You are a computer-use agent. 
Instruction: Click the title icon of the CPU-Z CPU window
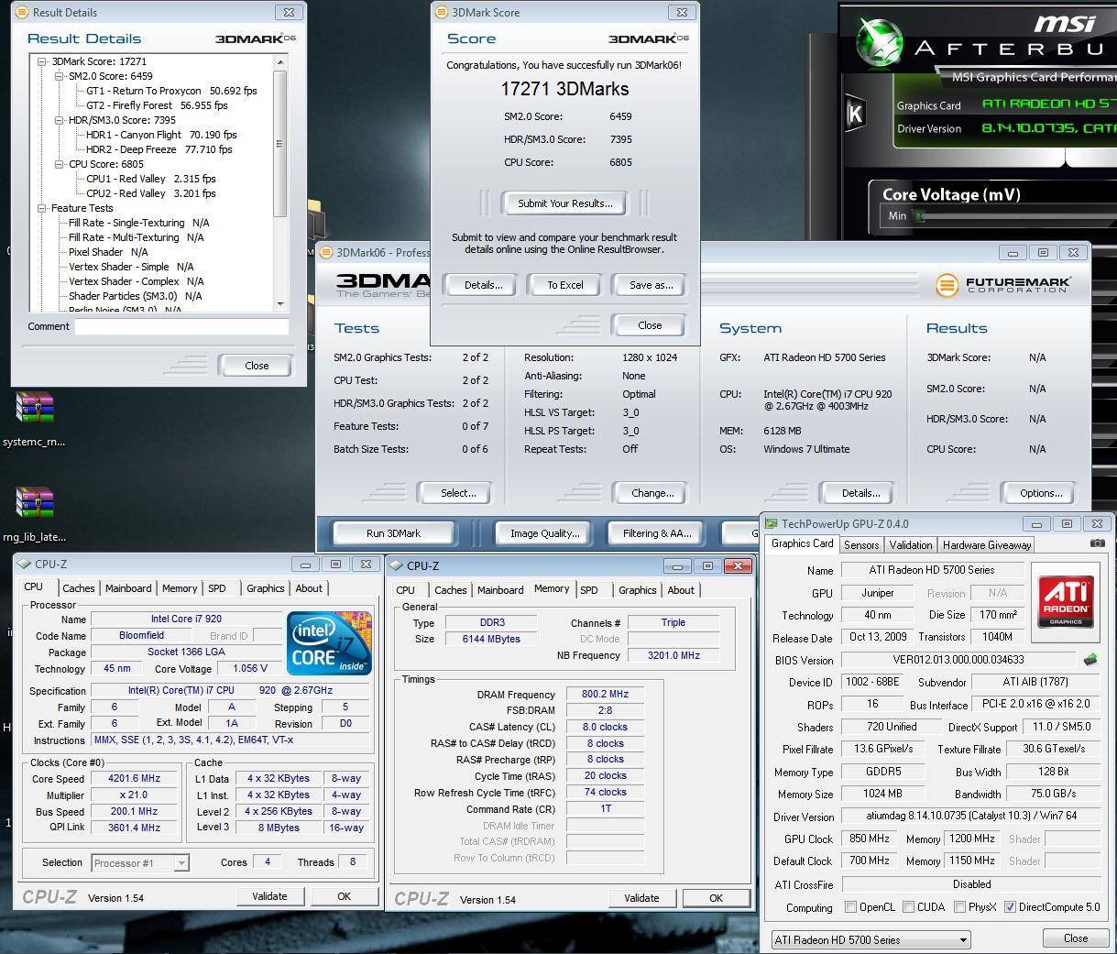pos(25,565)
